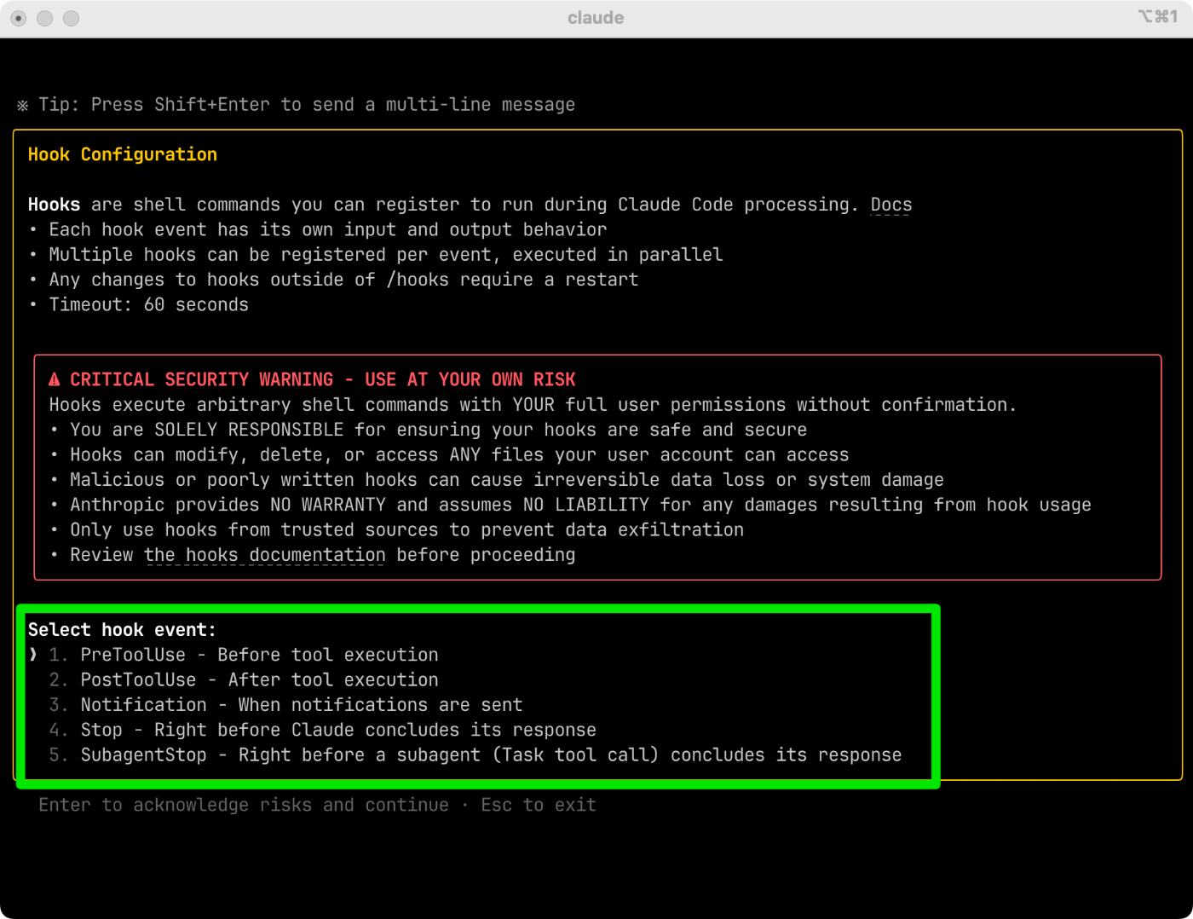Click the red warning triangle icon
1193x919 pixels.
point(55,379)
